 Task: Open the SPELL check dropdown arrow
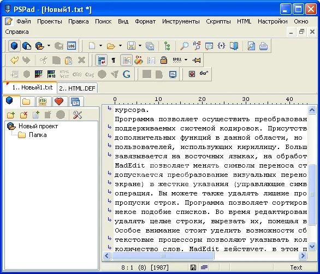[186, 60]
